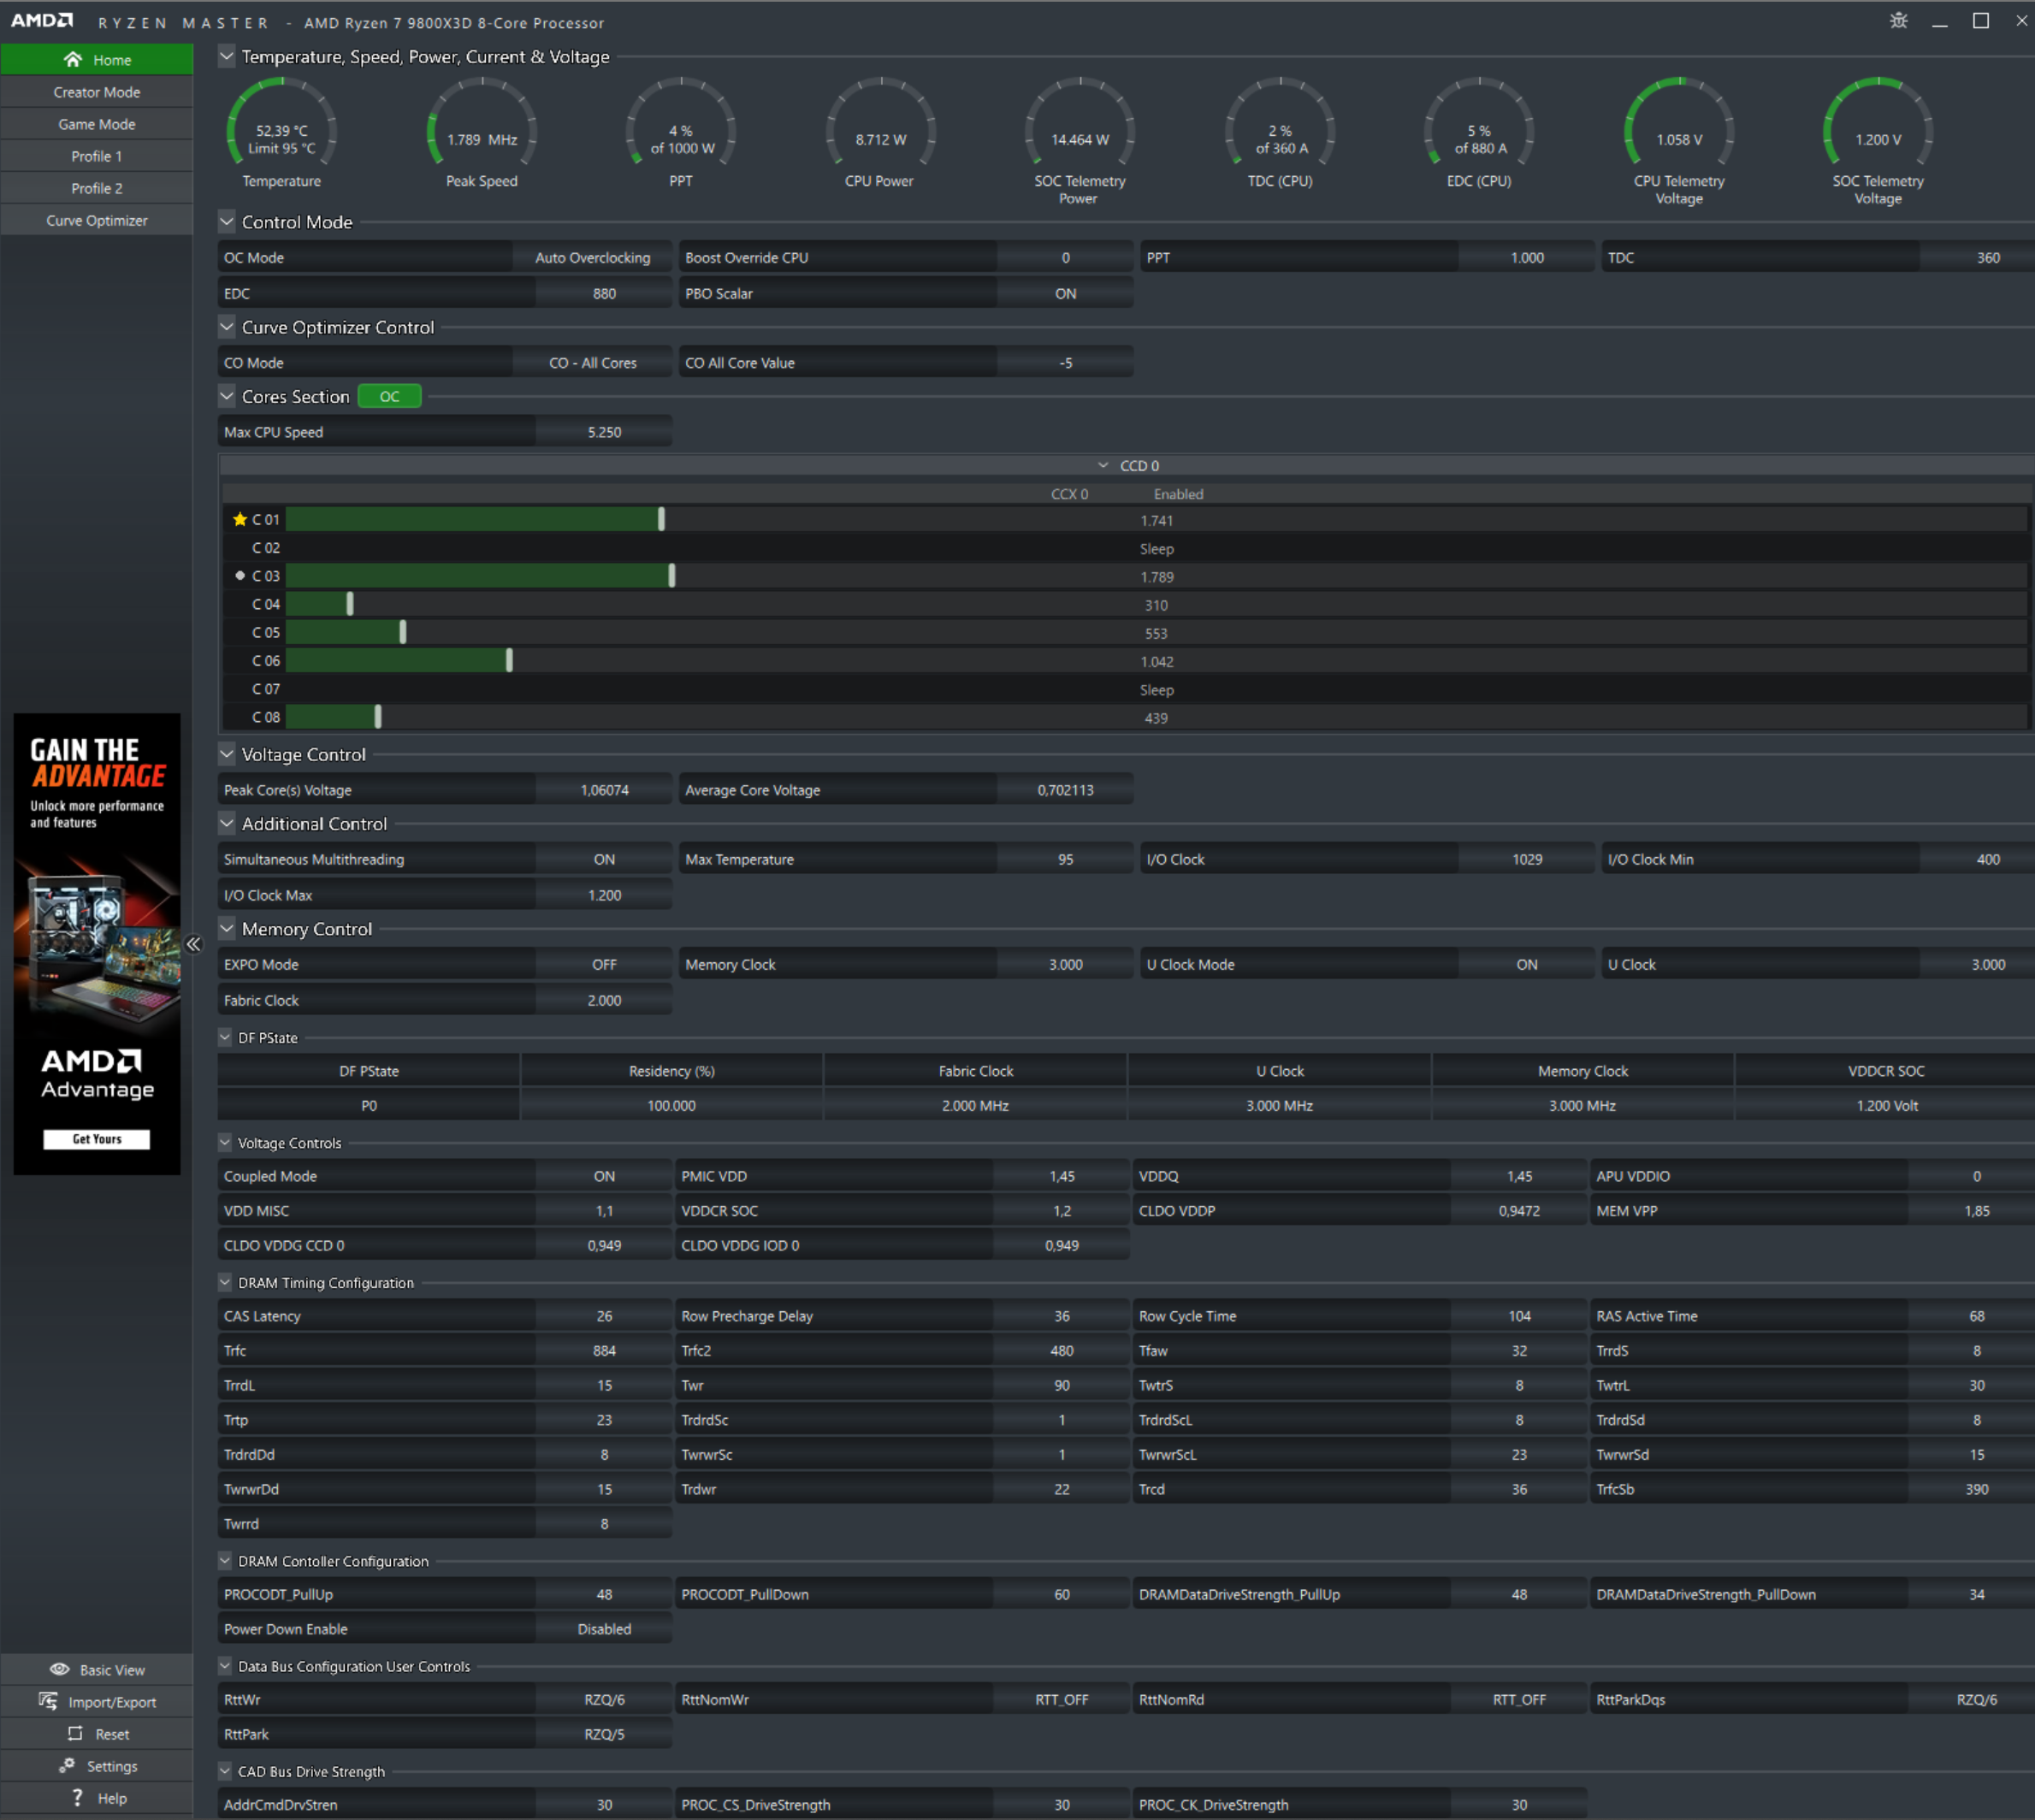The image size is (2035, 1820).
Task: Switch to the Game Mode tab
Action: [x=97, y=124]
